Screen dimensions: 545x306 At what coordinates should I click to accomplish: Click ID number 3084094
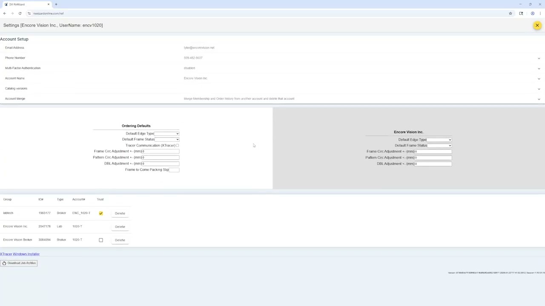point(44,240)
